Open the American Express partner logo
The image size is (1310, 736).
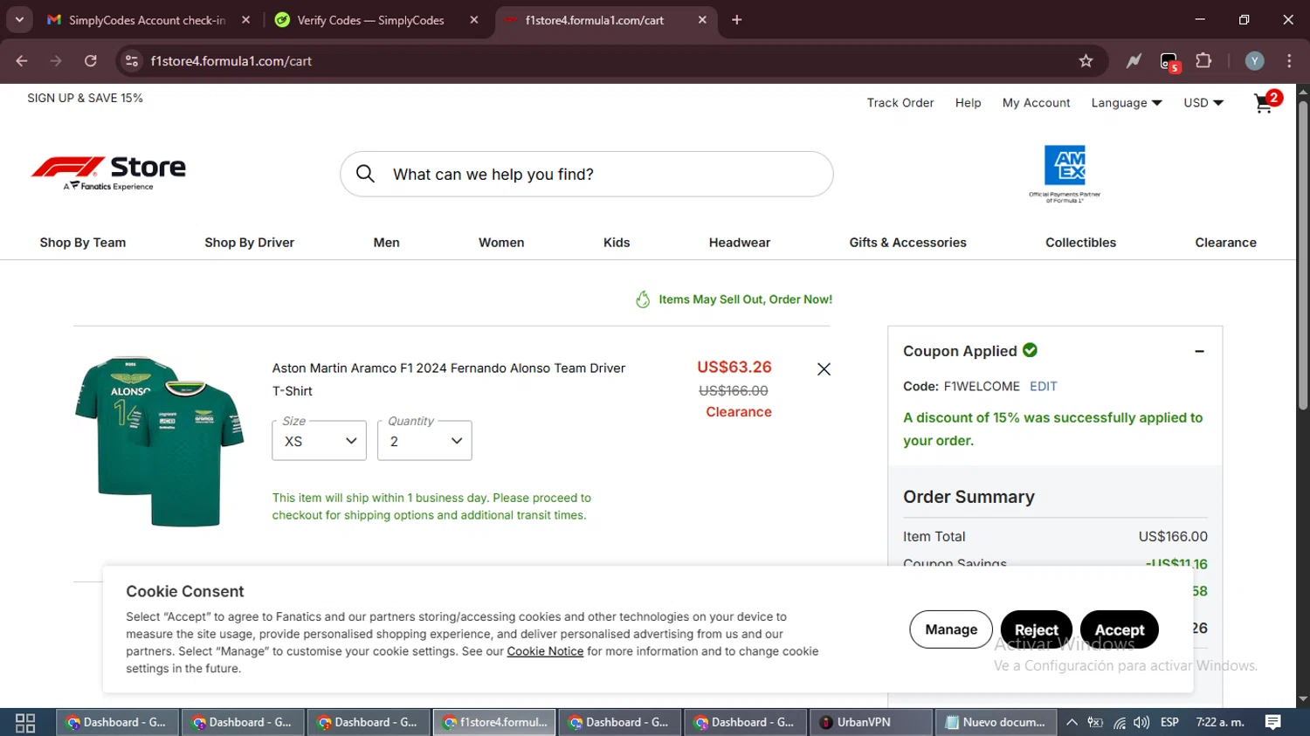pyautogui.click(x=1065, y=174)
